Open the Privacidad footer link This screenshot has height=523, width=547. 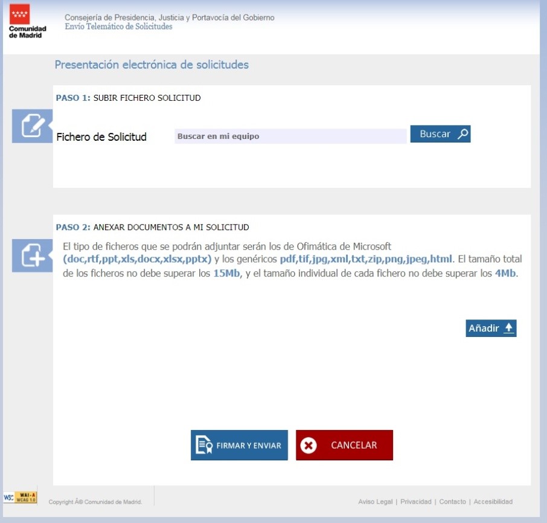(415, 501)
